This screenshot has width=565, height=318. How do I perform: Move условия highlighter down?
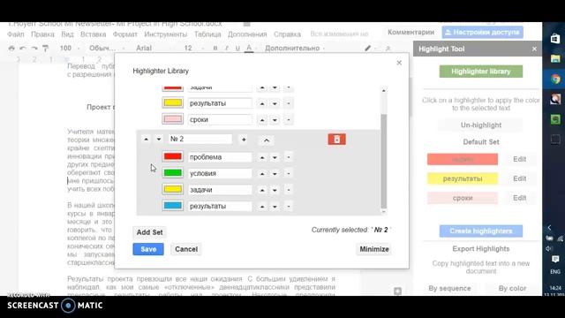[x=275, y=173]
